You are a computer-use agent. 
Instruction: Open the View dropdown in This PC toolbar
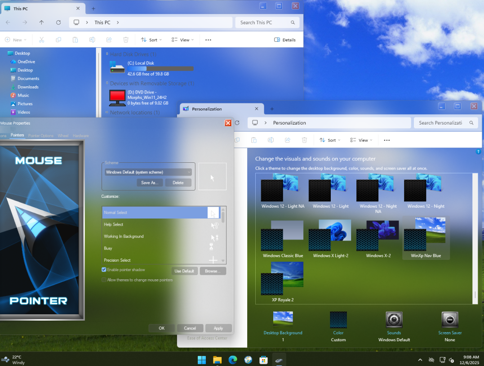click(183, 40)
